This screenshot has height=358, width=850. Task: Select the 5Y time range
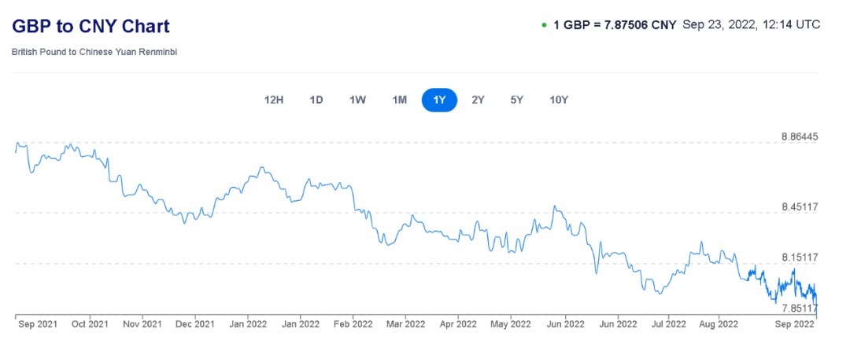[516, 100]
